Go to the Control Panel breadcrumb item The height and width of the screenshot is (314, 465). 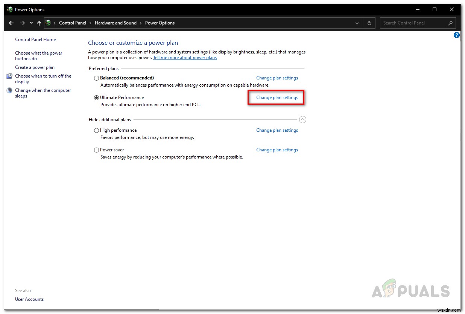point(73,23)
